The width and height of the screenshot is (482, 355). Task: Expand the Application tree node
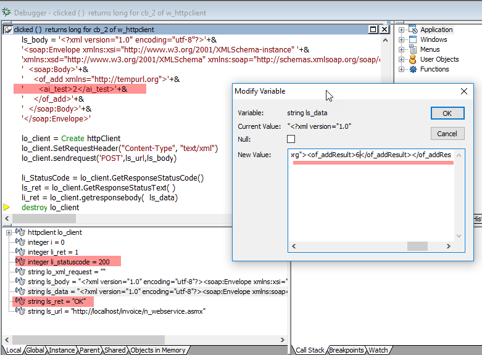tap(402, 30)
